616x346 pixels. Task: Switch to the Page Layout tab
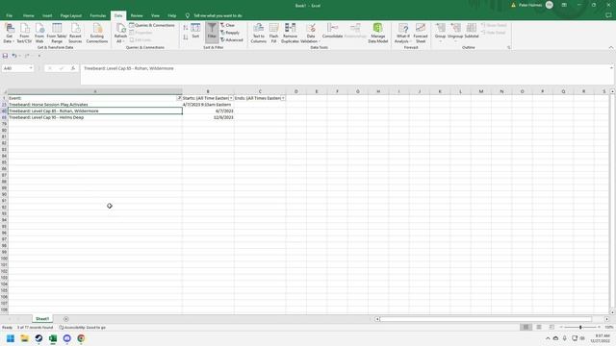coord(70,15)
